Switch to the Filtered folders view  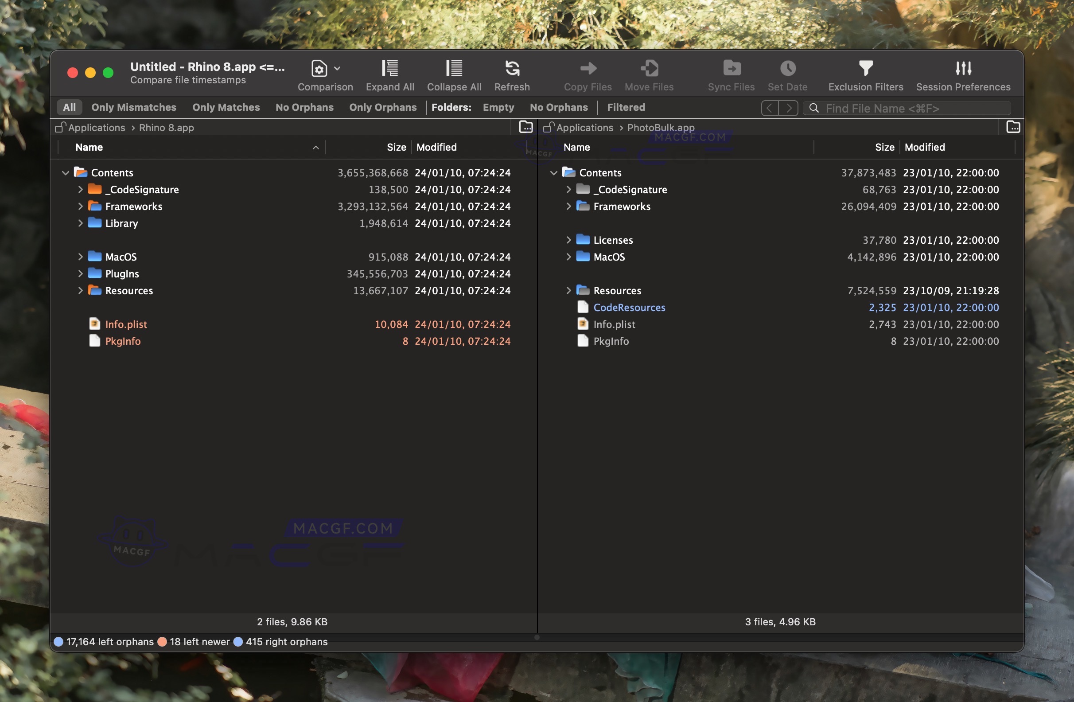[x=626, y=107]
